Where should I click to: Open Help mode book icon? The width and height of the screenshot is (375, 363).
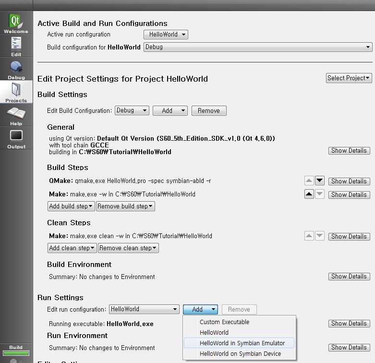16,115
